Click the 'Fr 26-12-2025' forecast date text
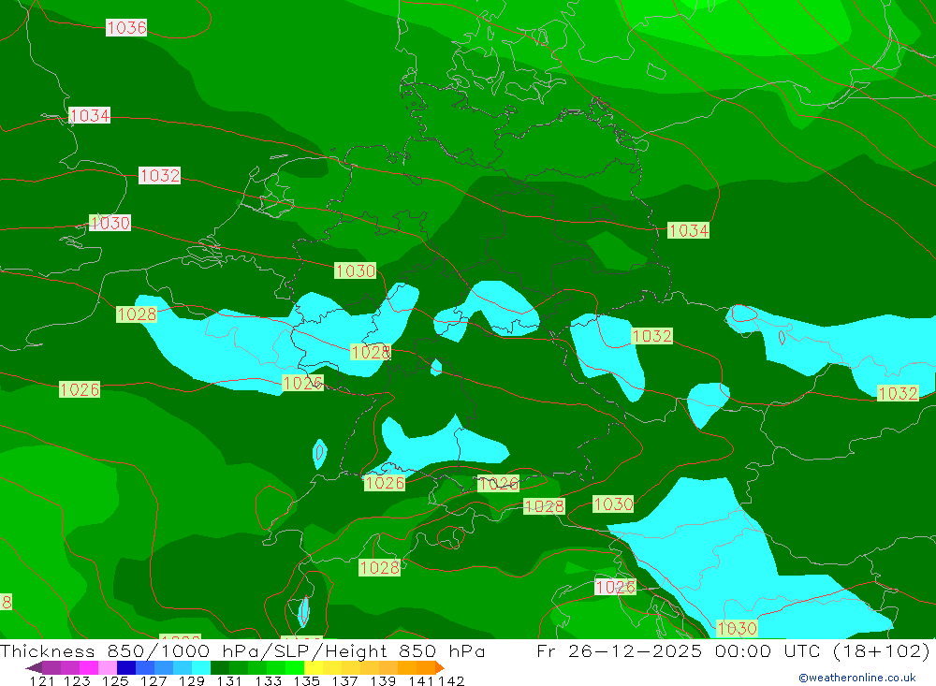The width and height of the screenshot is (936, 686). point(619,650)
